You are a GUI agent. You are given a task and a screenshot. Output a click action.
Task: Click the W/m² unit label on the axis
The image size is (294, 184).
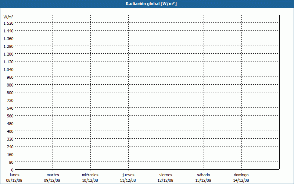tap(8, 17)
